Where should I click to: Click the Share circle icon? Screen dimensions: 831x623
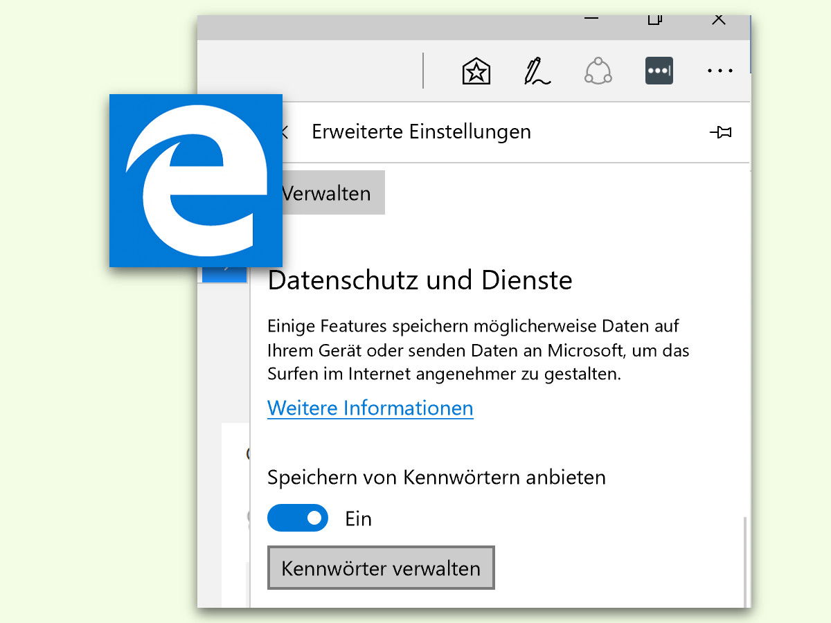tap(598, 71)
